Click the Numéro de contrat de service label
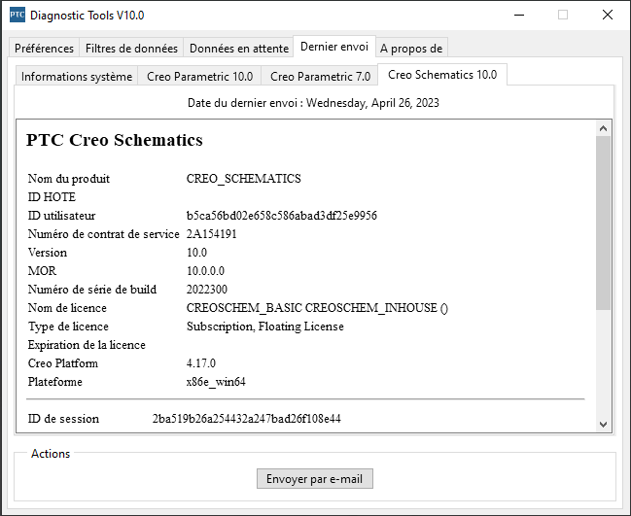Image resolution: width=631 pixels, height=516 pixels. (103, 234)
